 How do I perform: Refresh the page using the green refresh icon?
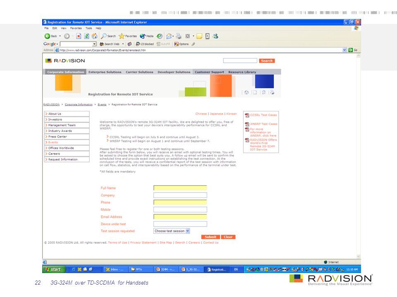[x=86, y=36]
